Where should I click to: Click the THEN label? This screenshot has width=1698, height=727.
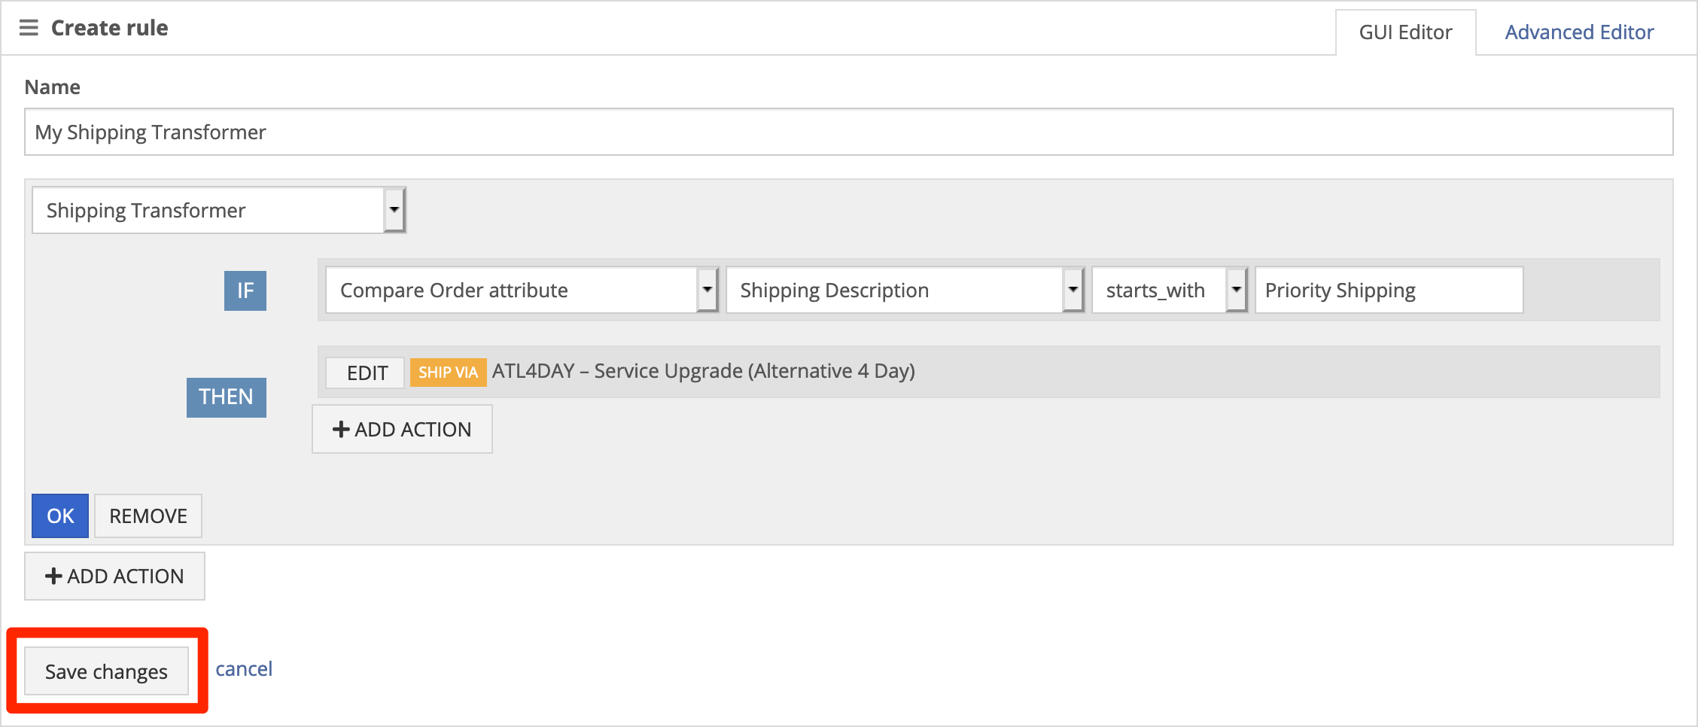[226, 397]
